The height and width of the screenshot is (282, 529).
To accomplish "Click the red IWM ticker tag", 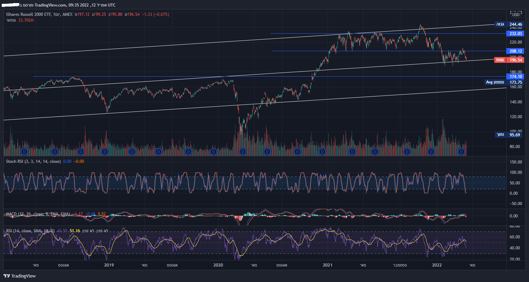I will tap(500, 60).
